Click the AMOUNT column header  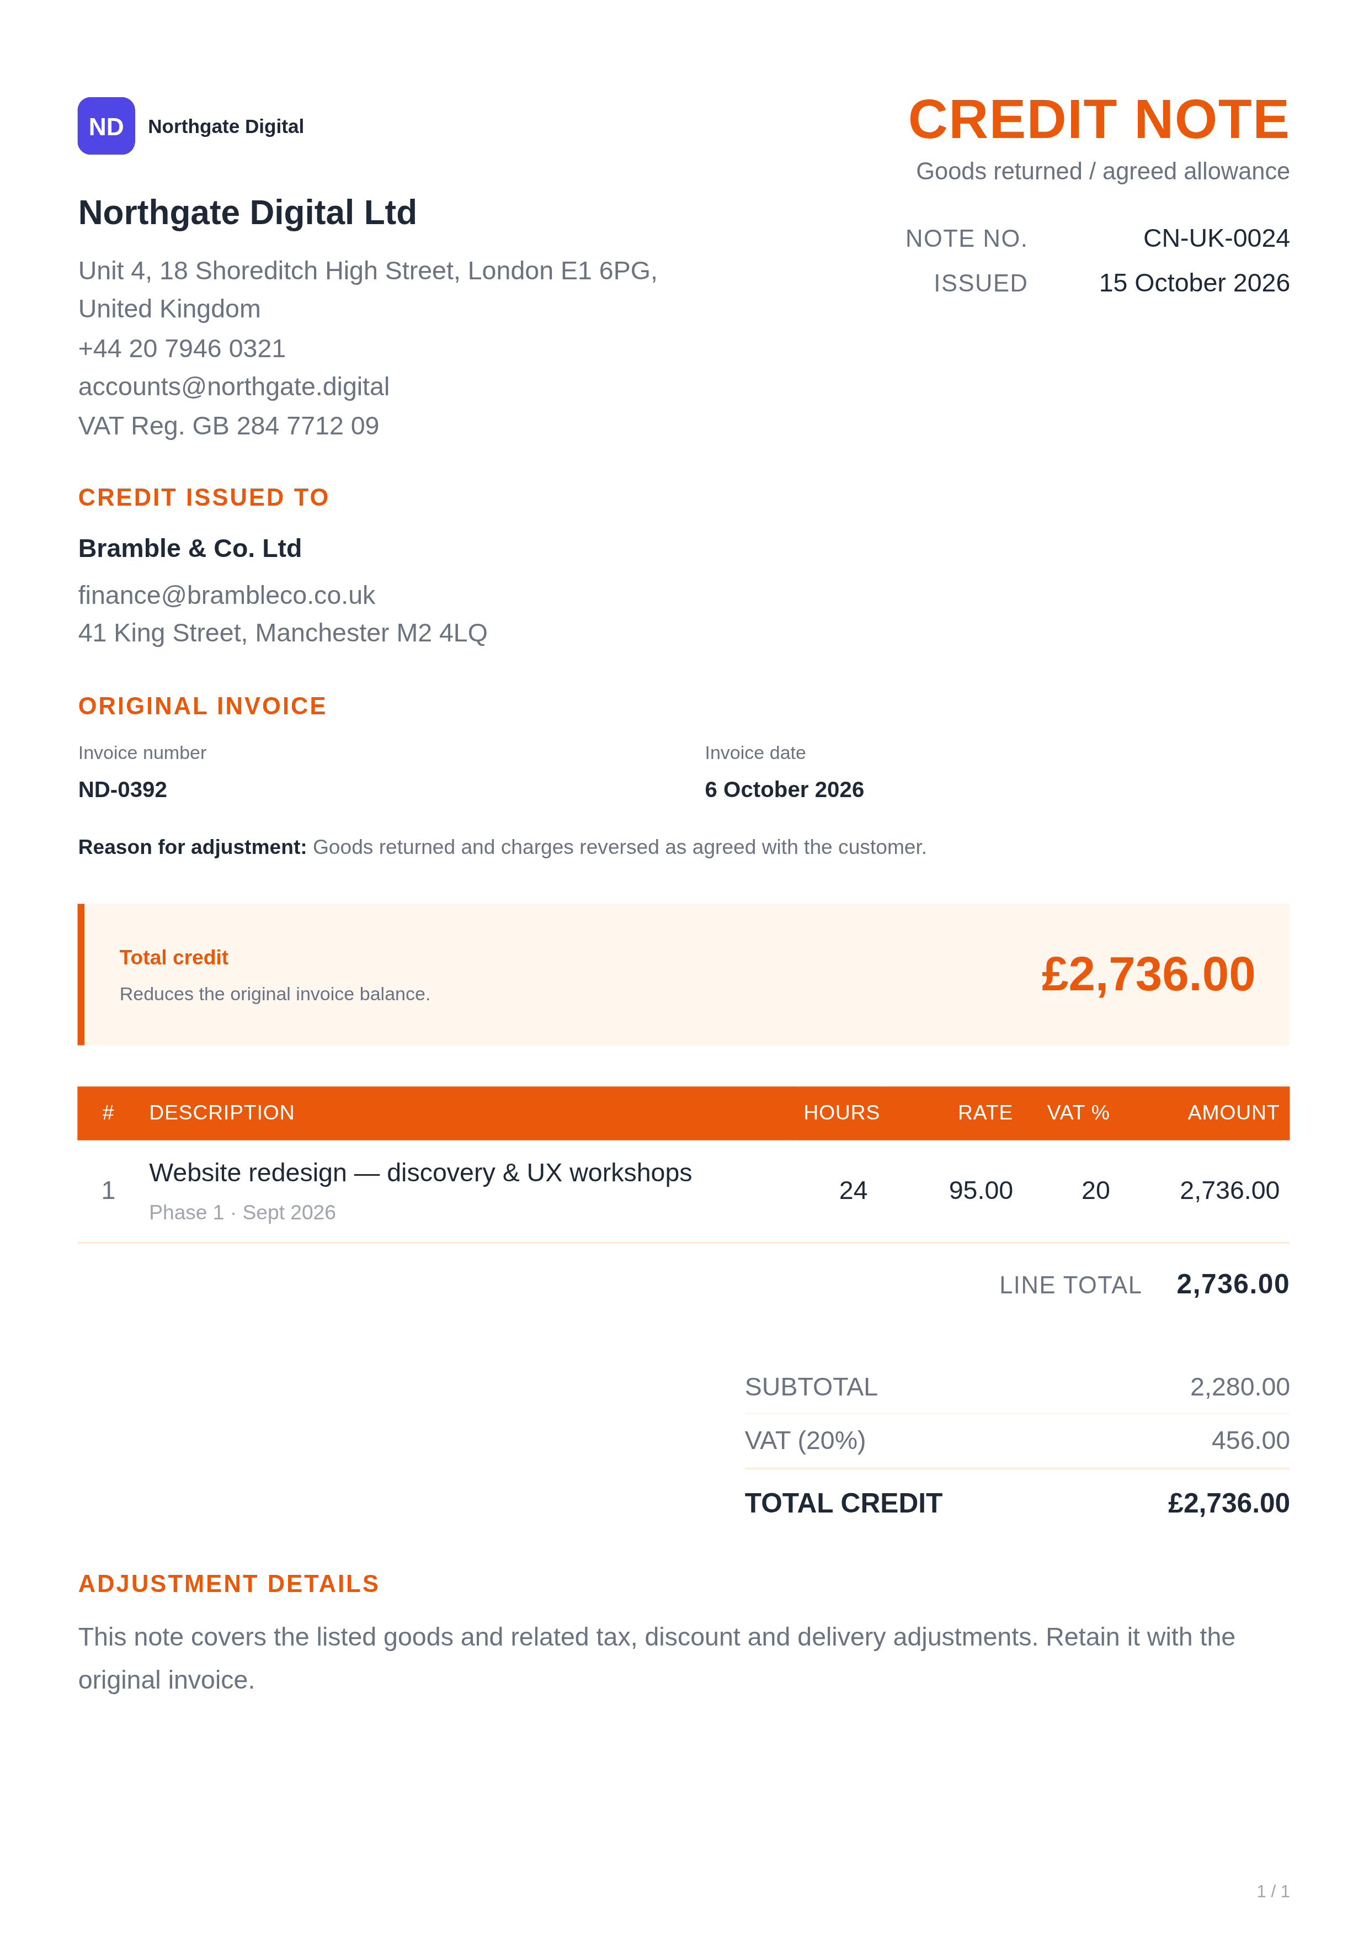(1233, 1113)
